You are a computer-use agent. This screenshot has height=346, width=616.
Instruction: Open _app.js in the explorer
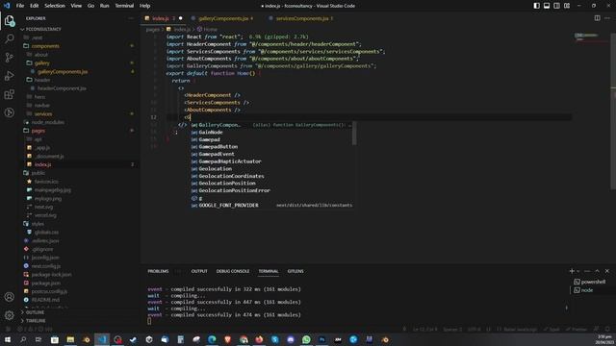tap(42, 147)
